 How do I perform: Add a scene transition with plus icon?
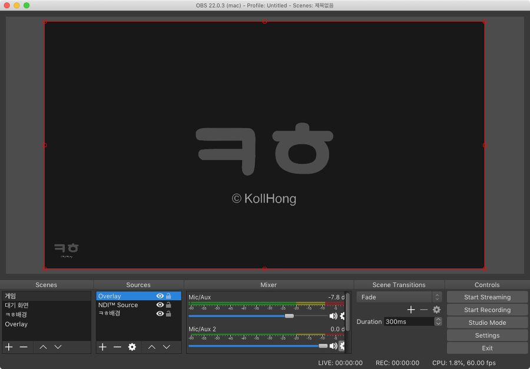pyautogui.click(x=411, y=310)
